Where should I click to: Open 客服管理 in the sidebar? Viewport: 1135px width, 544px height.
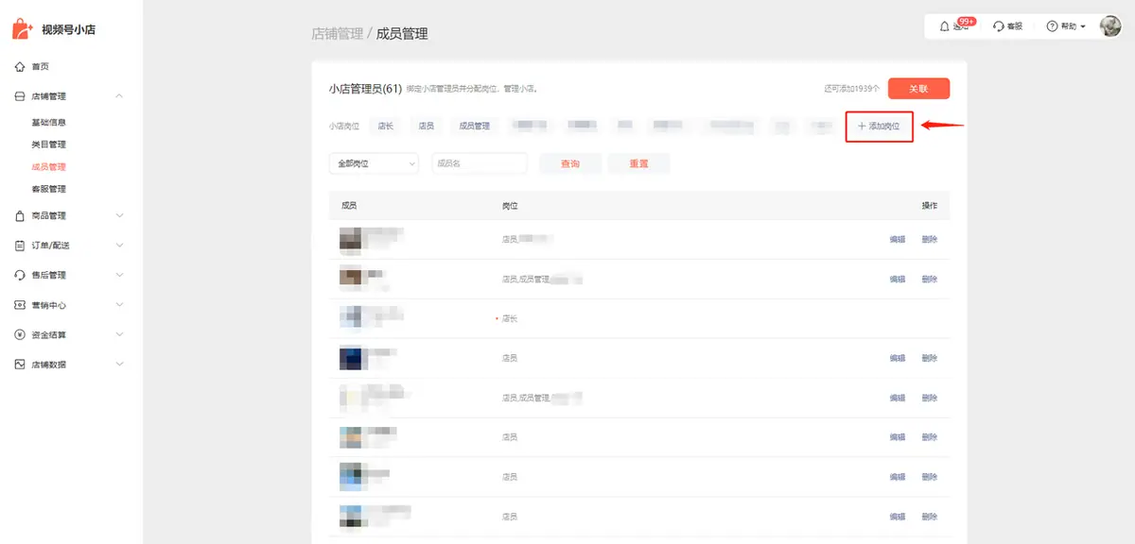point(48,189)
